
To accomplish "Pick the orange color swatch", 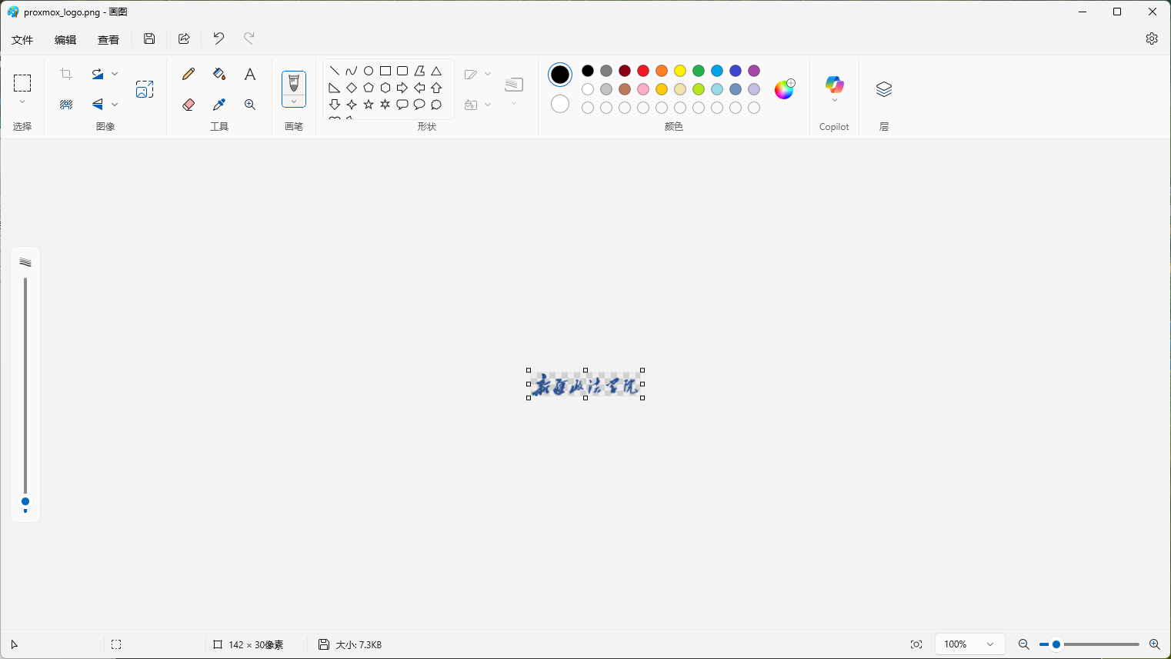I will pos(662,71).
